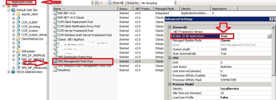Sort by the Identity column header

195,9
